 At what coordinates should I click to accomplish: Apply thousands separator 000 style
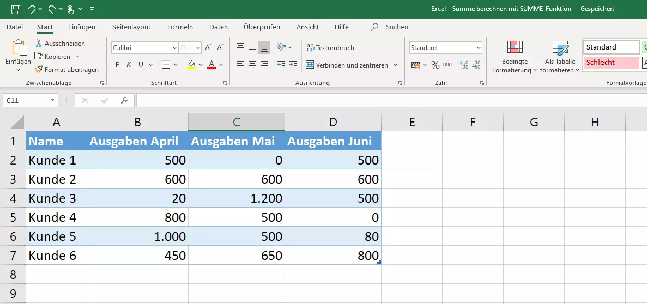[x=448, y=65]
